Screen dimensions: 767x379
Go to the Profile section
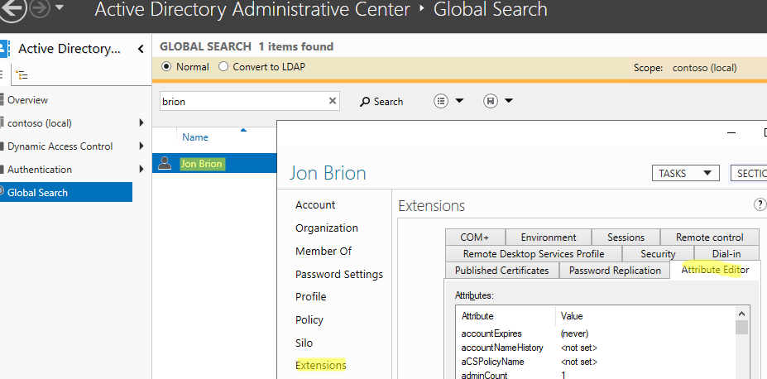310,297
